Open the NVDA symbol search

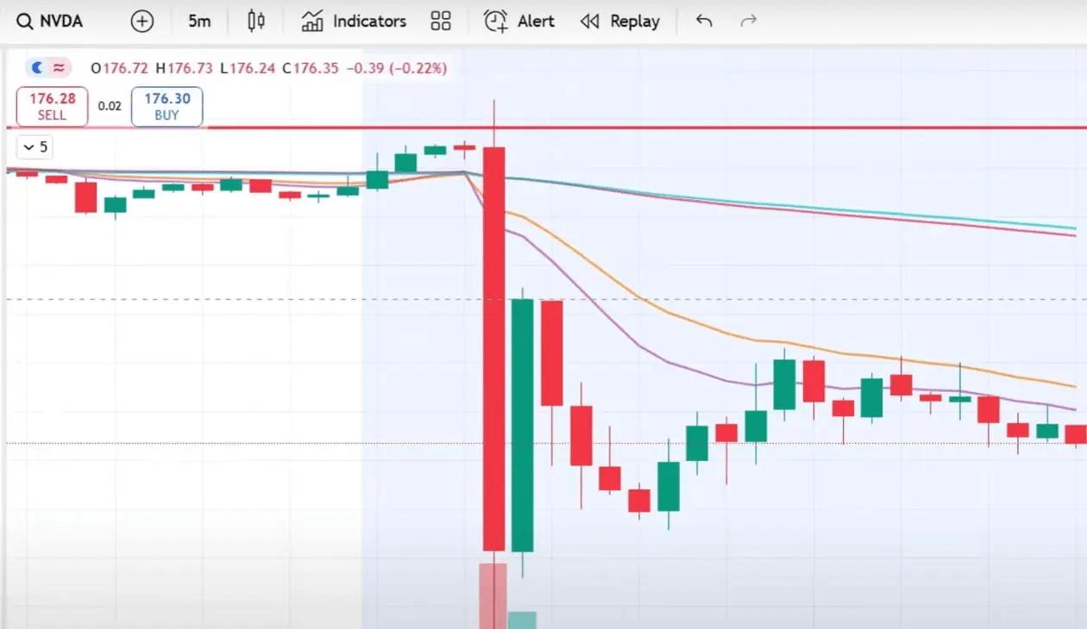click(x=52, y=21)
